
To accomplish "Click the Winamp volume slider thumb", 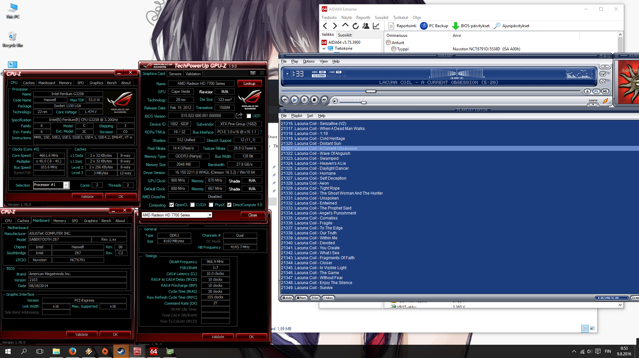I will click(364, 102).
